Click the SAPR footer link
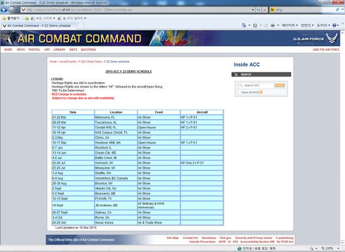This screenshot has width=345, height=252. (x=222, y=242)
